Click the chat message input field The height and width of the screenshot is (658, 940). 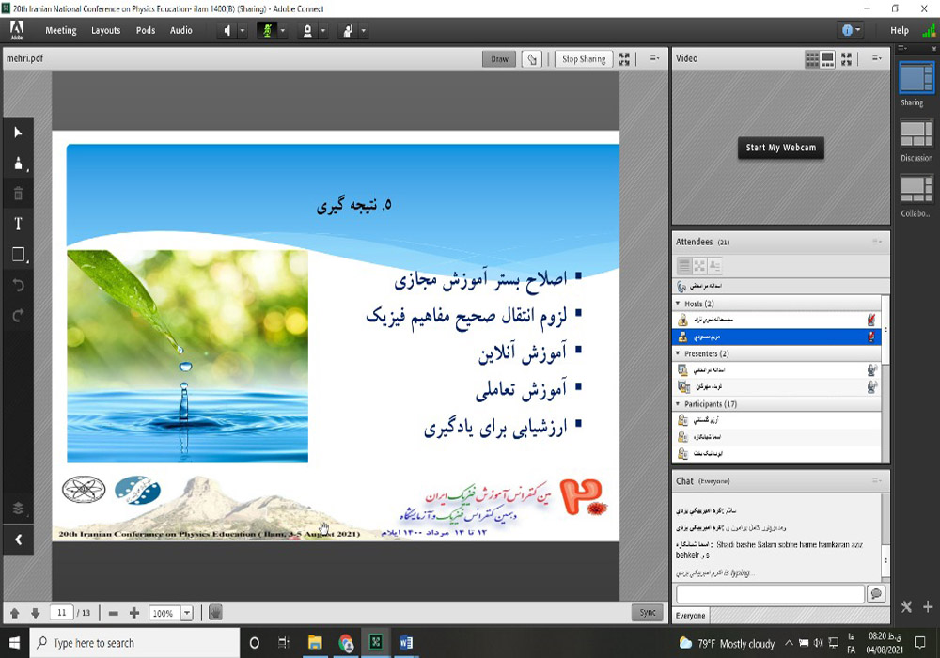(769, 594)
